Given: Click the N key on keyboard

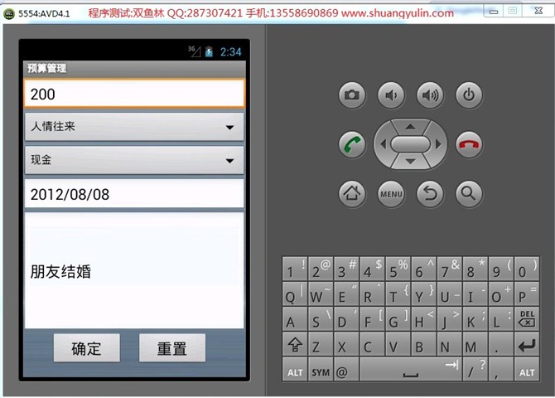Looking at the screenshot, I should pos(450,344).
